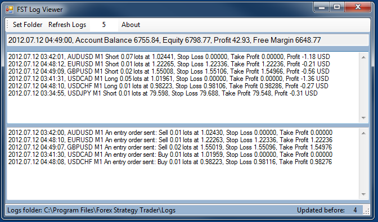Image resolution: width=378 pixels, height=222 pixels.
Task: Select the USDJPY Short position at 79.598
Action: [163, 93]
